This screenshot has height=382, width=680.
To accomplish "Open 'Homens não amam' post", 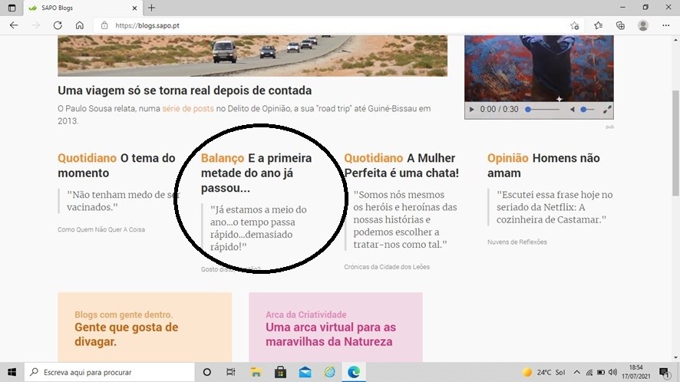I will point(543,165).
